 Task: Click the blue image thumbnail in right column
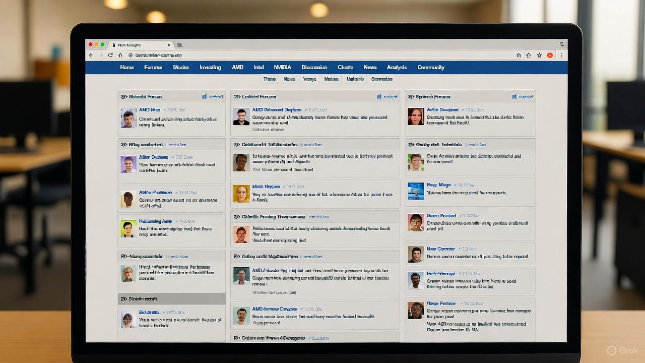[416, 191]
